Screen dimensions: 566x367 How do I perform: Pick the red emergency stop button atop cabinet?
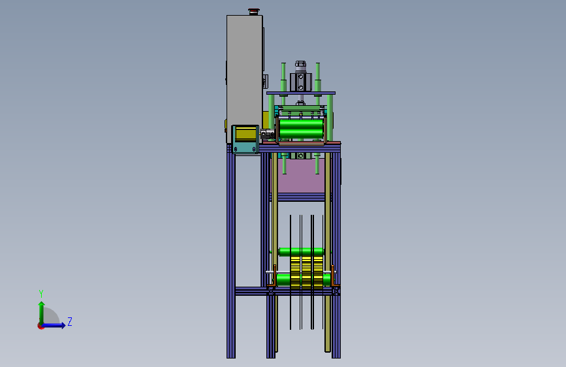(x=254, y=12)
